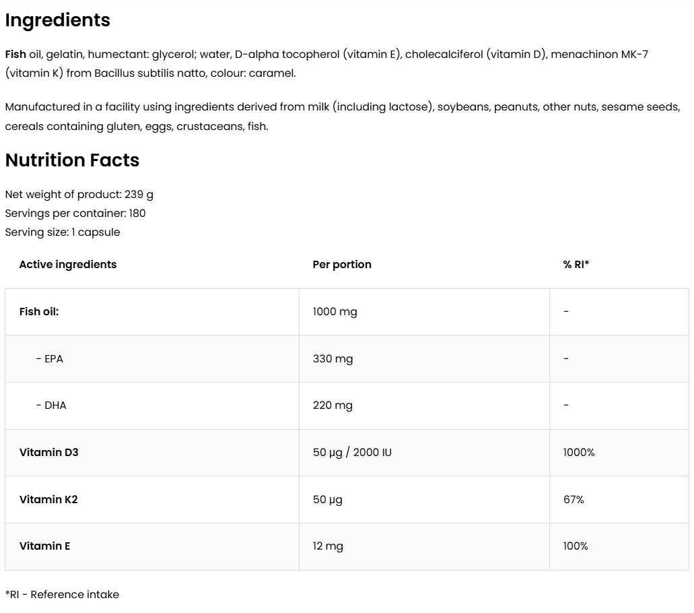Click the 12 mg Vitamin E amount

[328, 546]
